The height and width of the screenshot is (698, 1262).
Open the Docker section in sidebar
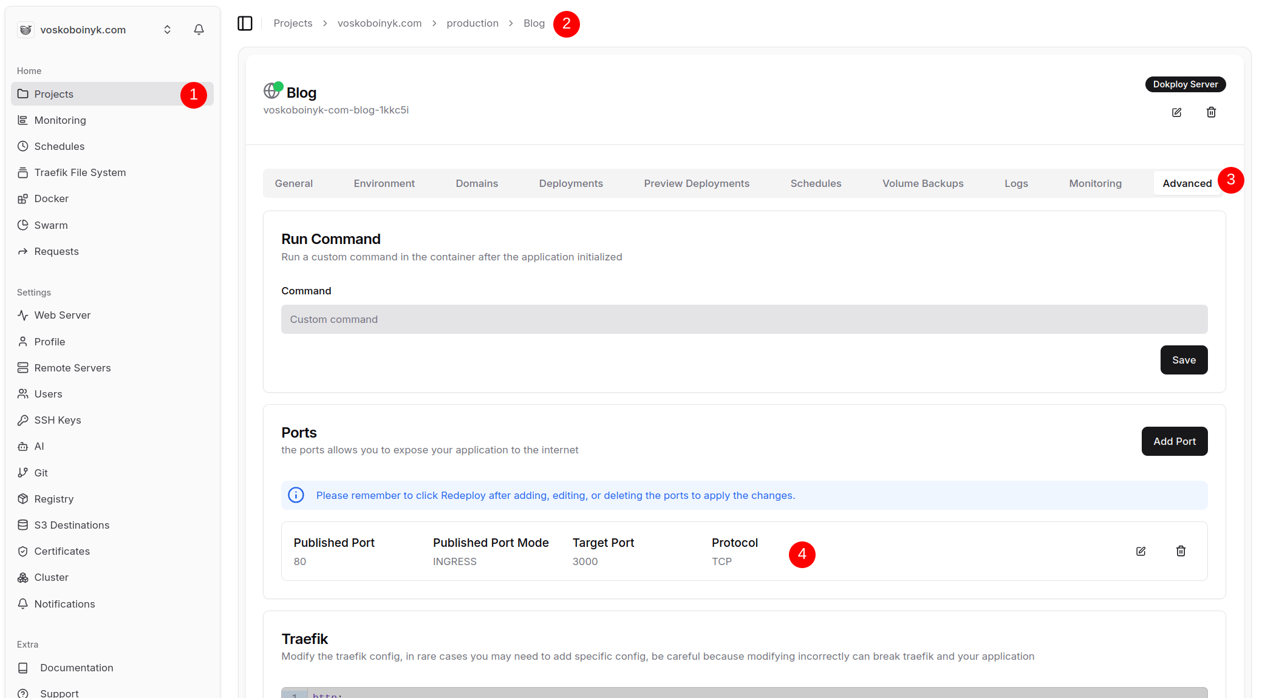(x=51, y=198)
